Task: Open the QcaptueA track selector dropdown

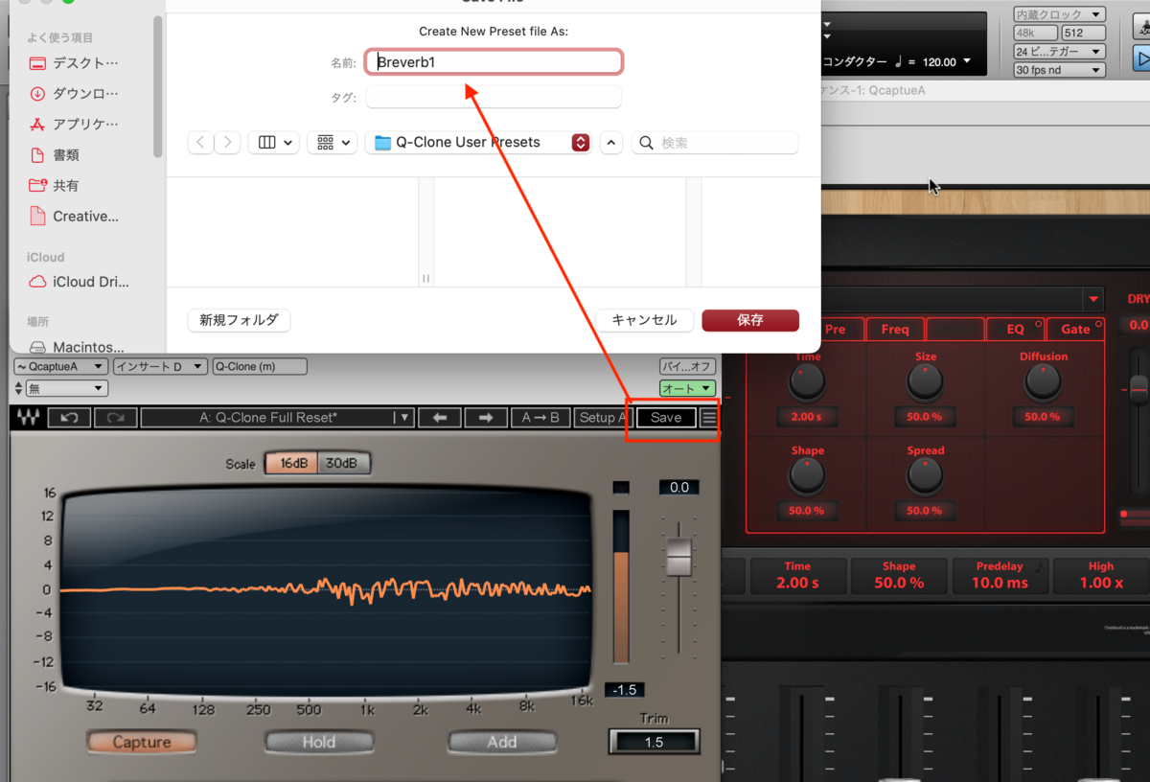Action: click(x=61, y=366)
